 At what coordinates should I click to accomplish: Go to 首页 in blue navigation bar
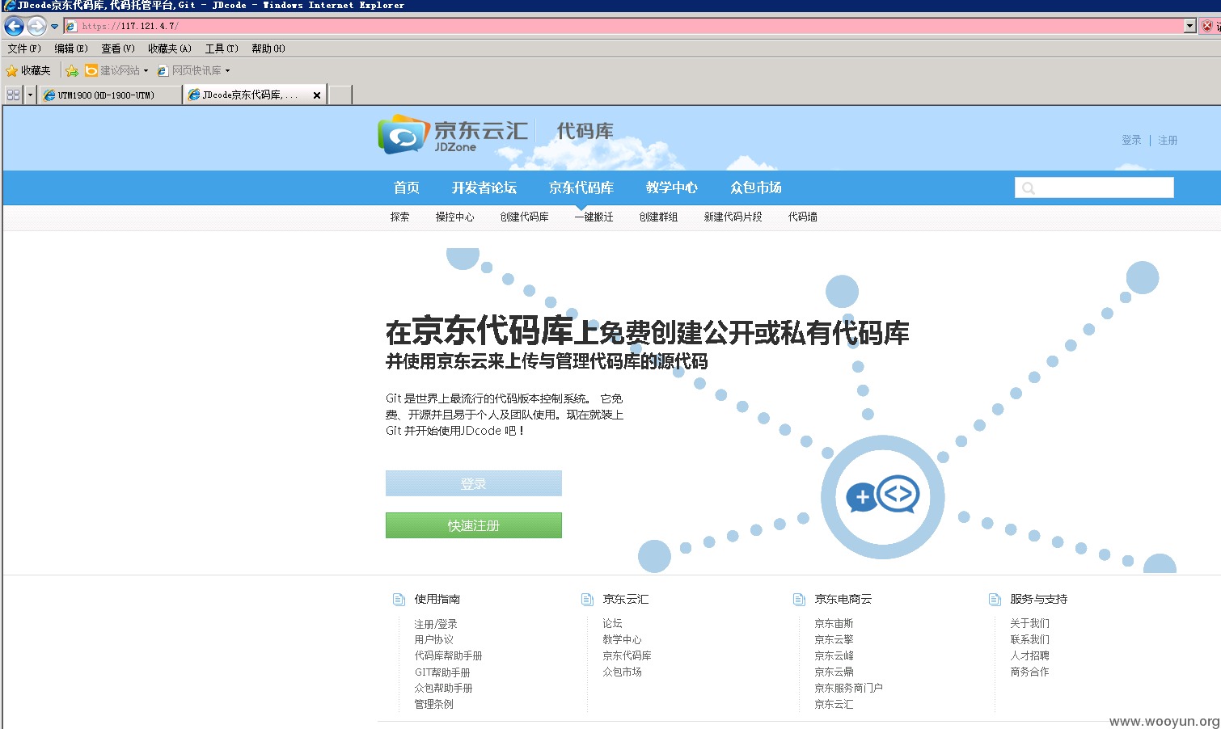click(x=406, y=188)
